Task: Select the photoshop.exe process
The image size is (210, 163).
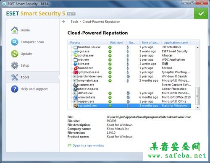Action: 132,89
